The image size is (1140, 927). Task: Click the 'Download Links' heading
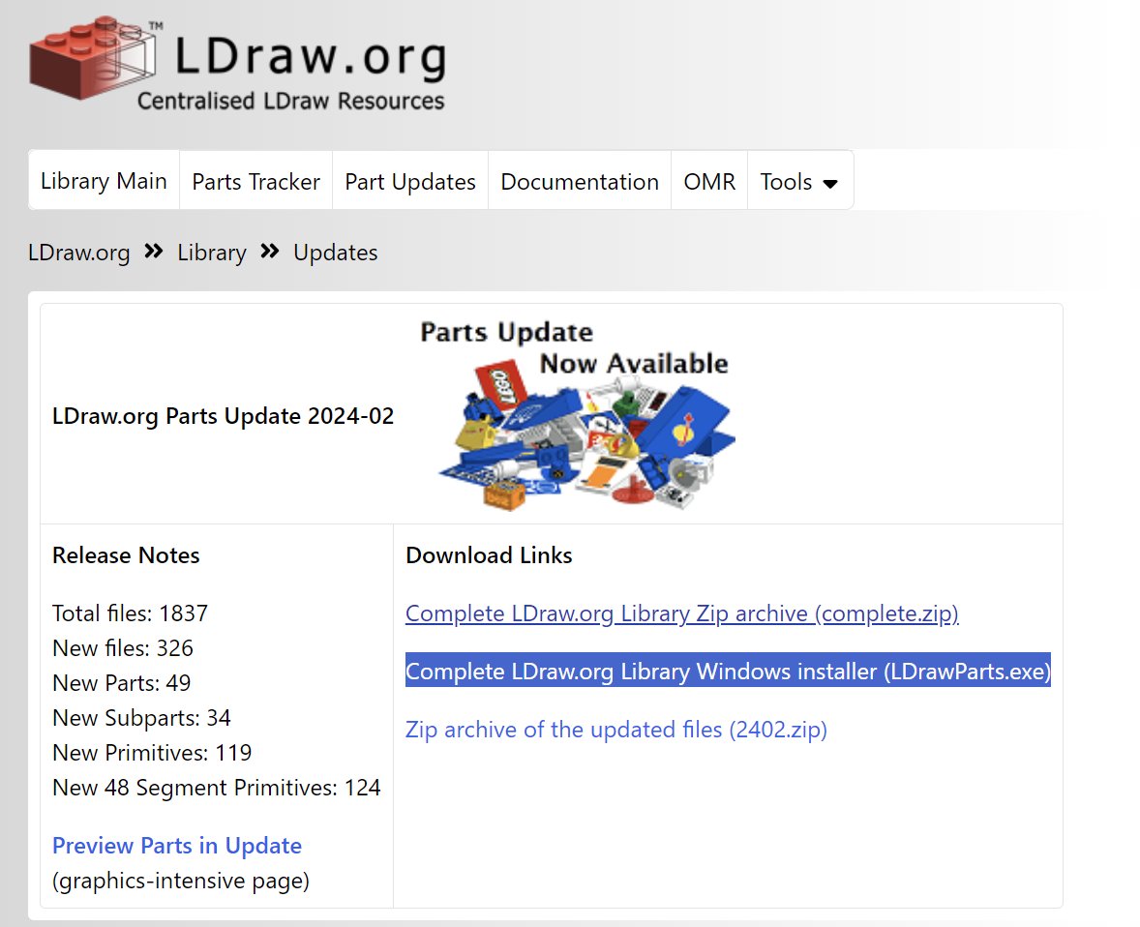[x=489, y=555]
